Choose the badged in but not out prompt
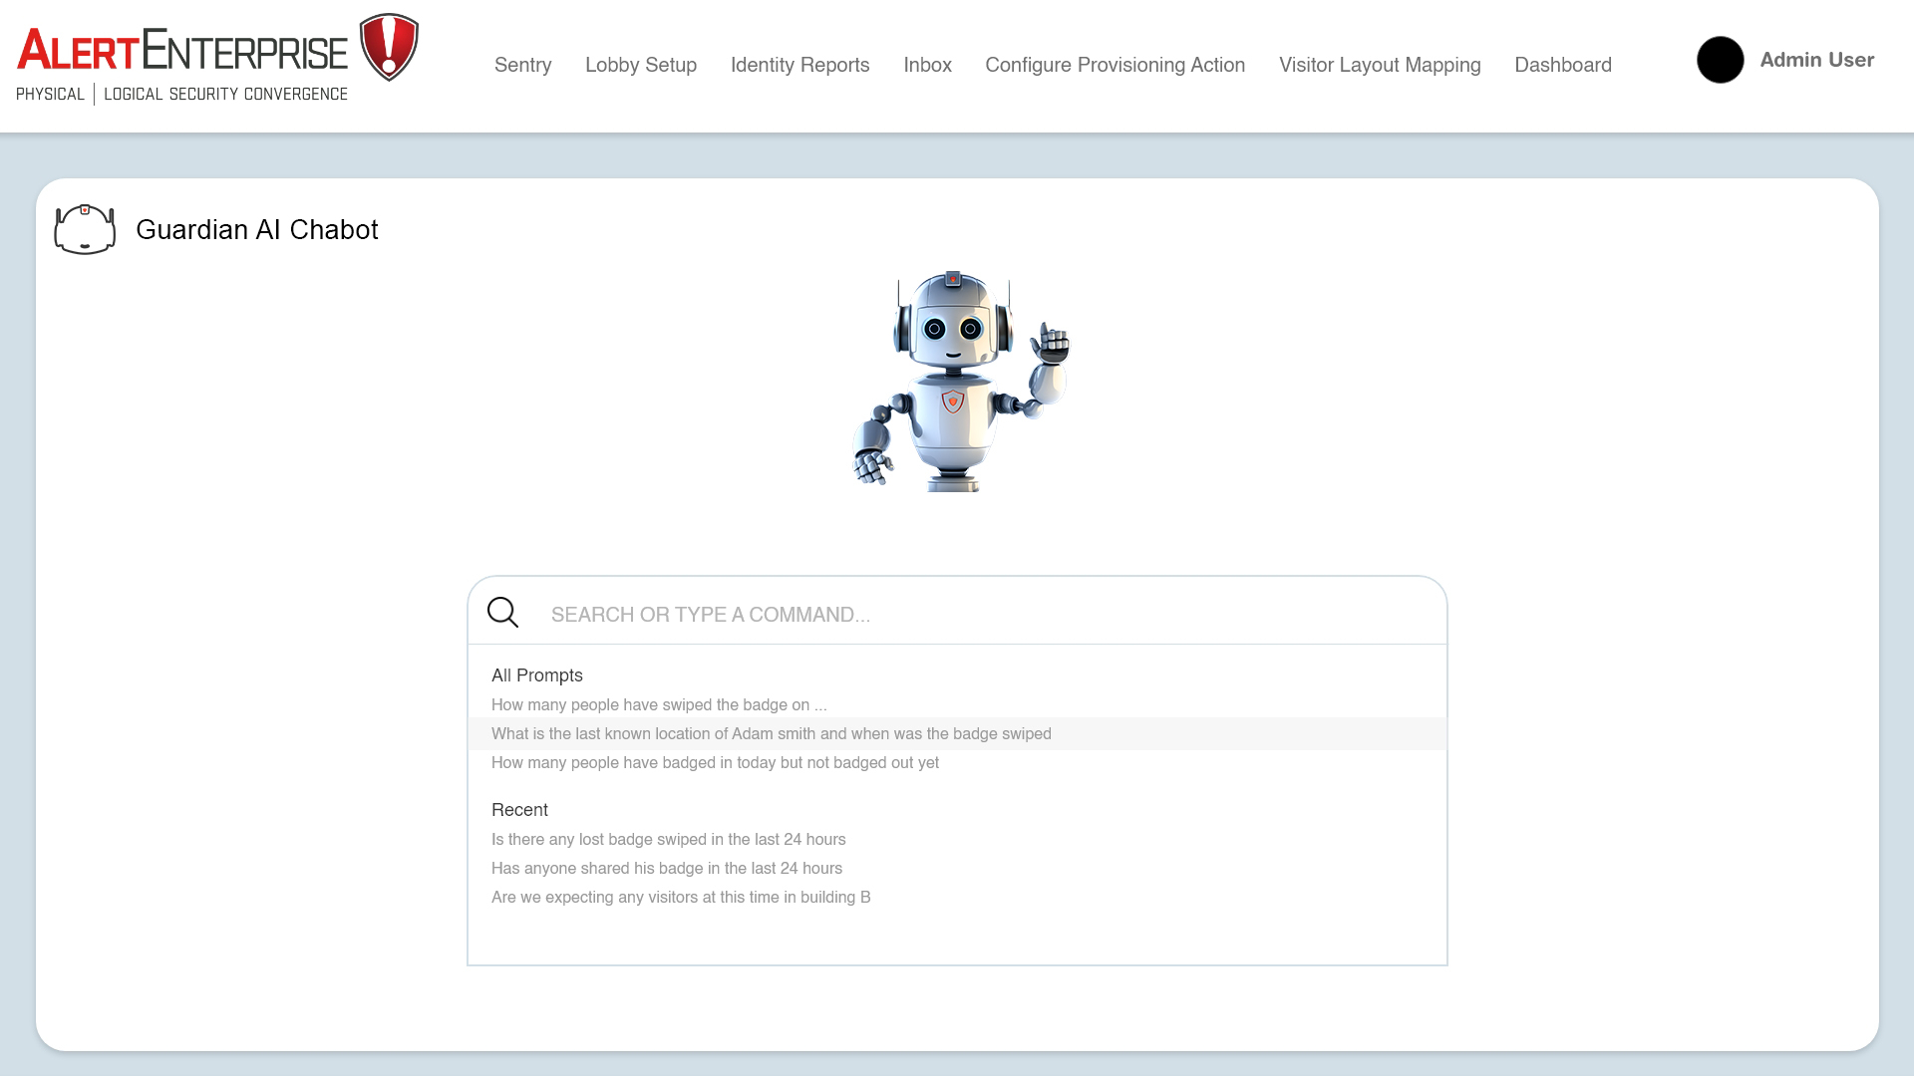Screen dimensions: 1914x1076 tap(715, 762)
